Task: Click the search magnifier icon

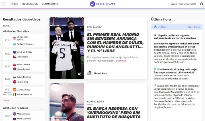Action: [202, 4]
